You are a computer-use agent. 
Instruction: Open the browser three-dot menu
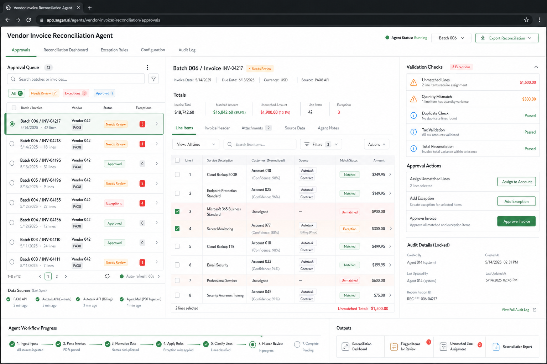539,20
